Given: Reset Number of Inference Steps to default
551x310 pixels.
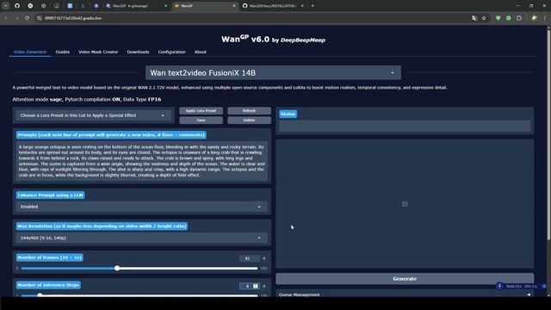Looking at the screenshot, I should pyautogui.click(x=264, y=286).
